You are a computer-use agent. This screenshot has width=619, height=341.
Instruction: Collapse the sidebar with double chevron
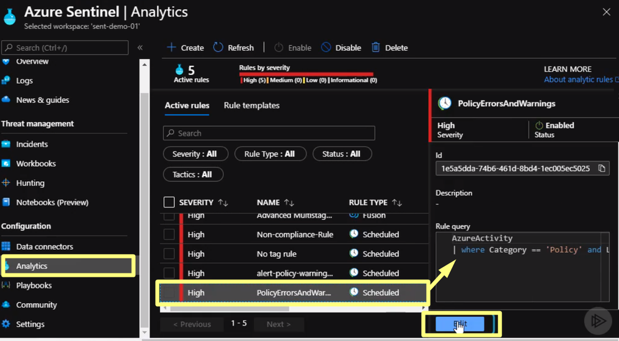(140, 47)
